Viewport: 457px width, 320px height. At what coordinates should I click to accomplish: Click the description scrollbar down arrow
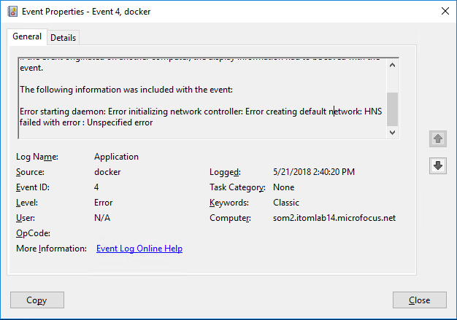click(x=392, y=133)
